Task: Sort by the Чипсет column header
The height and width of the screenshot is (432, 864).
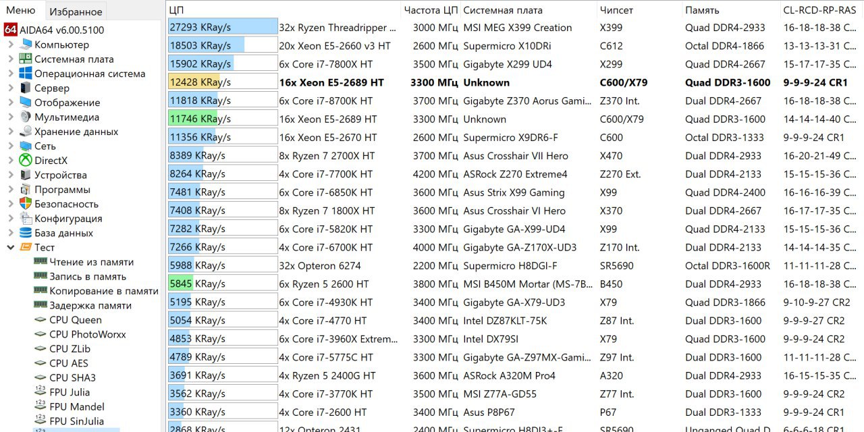Action: tap(639, 10)
